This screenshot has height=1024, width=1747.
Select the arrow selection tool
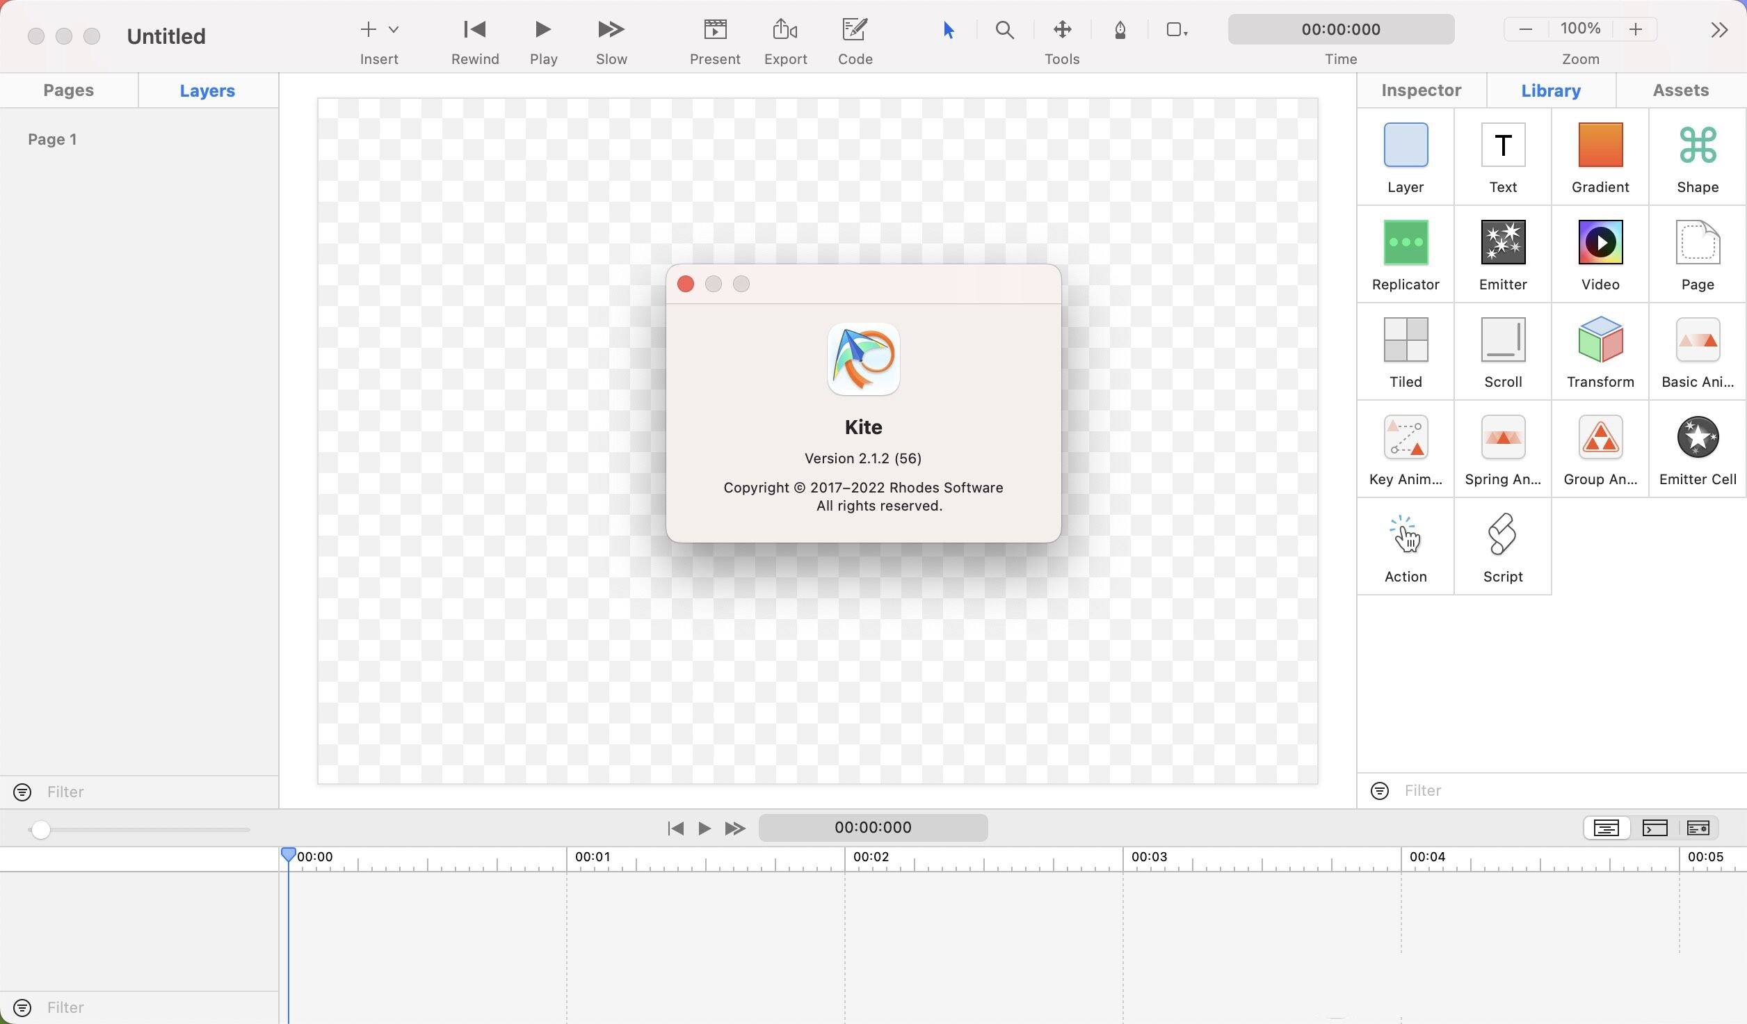pos(949,30)
